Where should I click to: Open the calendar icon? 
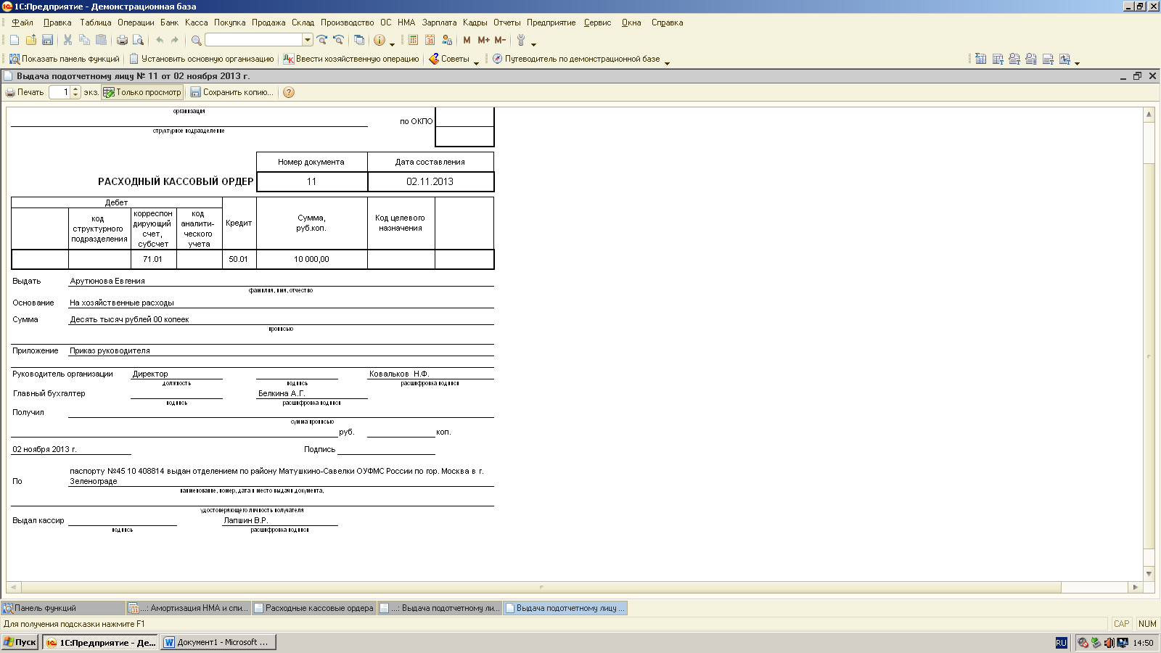(x=430, y=40)
